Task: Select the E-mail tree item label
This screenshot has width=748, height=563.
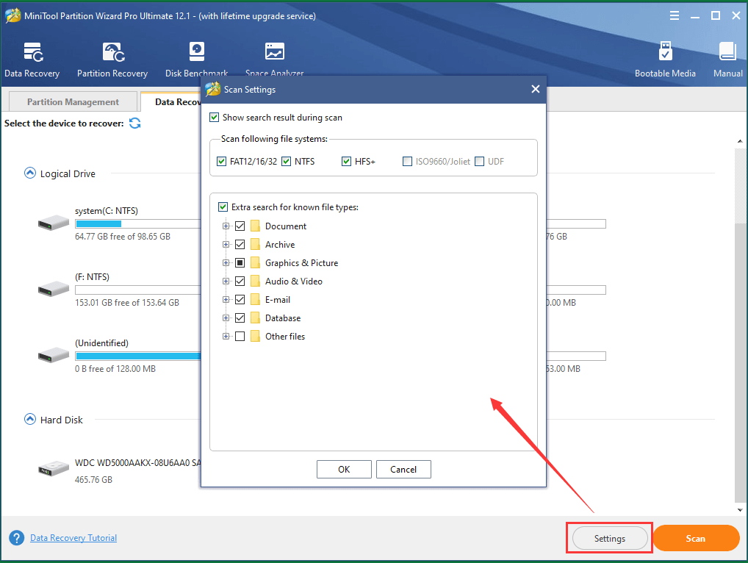Action: tap(278, 300)
